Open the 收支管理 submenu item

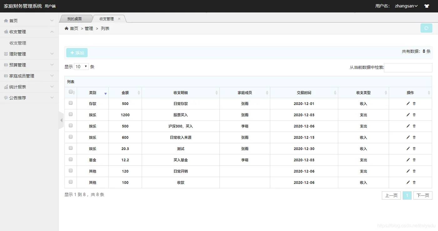point(18,43)
